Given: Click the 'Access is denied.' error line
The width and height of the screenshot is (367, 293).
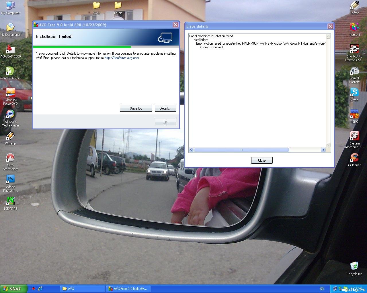Looking at the screenshot, I should coord(211,47).
